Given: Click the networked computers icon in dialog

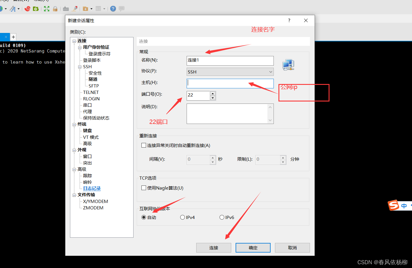Looking at the screenshot, I should (288, 65).
